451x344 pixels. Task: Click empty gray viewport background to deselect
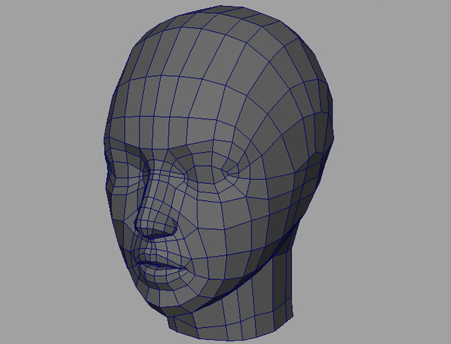click(x=395, y=282)
